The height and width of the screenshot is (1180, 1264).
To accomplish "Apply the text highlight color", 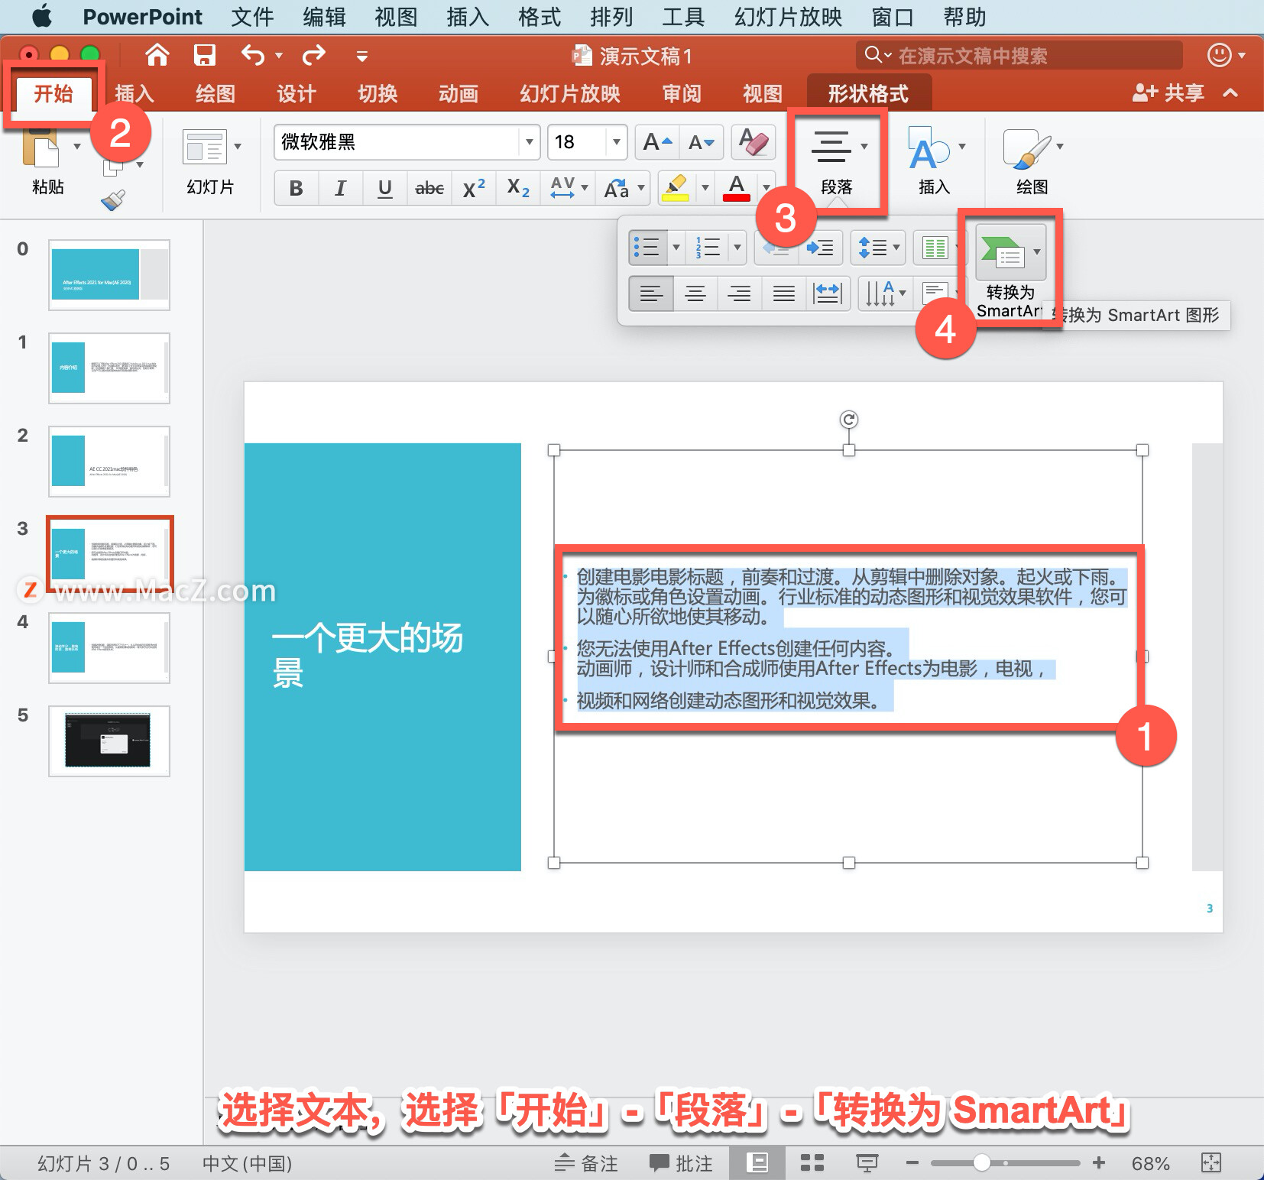I will tap(676, 187).
